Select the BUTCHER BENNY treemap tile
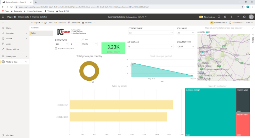Image resolution: width=255 pixels, height=138 pixels. click(x=210, y=112)
